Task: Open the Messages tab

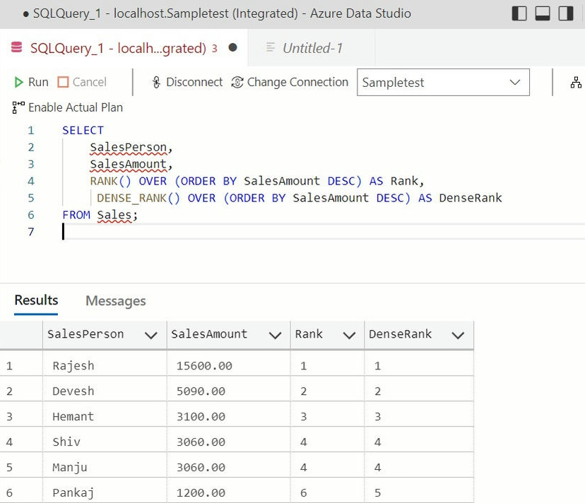Action: click(116, 301)
